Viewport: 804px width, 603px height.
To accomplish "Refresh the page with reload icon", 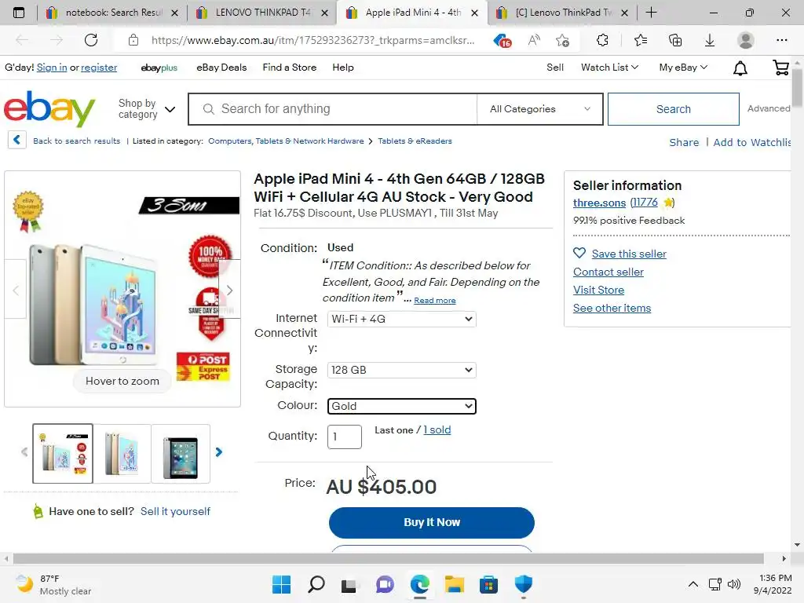I will pos(91,40).
